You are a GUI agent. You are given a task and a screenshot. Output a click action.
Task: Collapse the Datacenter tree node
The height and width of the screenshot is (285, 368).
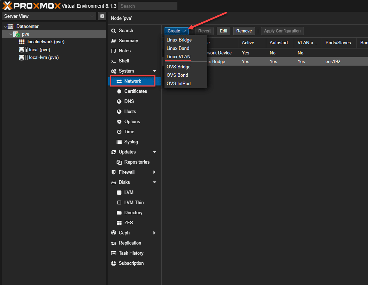point(5,27)
